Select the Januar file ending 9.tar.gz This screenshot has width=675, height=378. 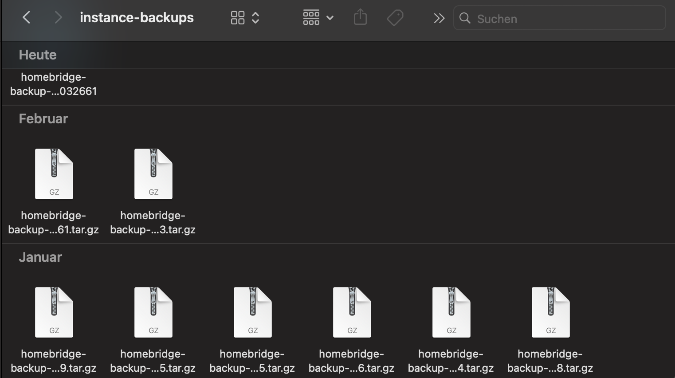click(54, 312)
